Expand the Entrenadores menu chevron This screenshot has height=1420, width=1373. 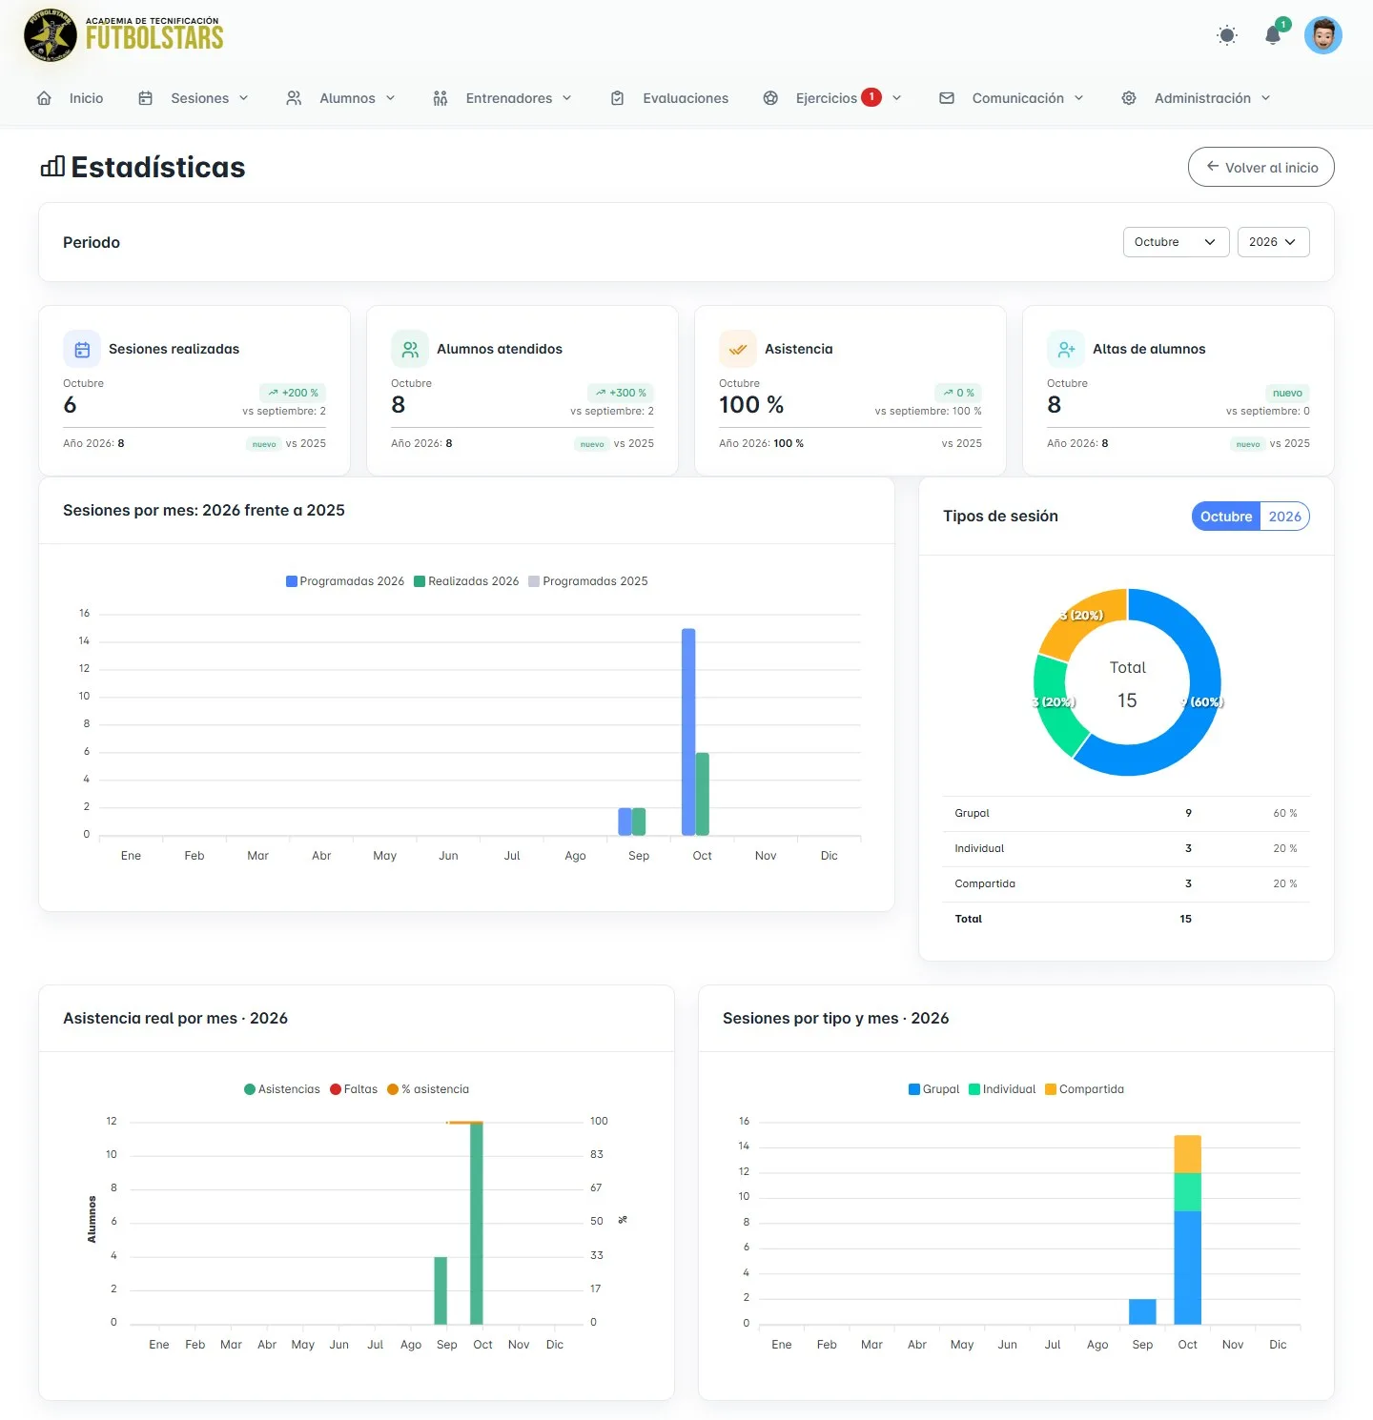[x=567, y=98]
